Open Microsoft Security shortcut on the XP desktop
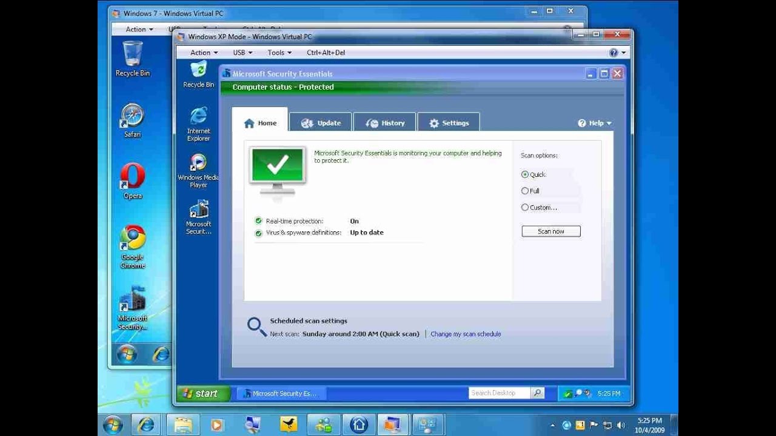Image resolution: width=776 pixels, height=436 pixels. pyautogui.click(x=198, y=217)
